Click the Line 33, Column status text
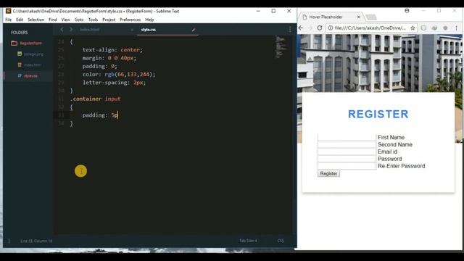This screenshot has width=464, height=261. tap(36, 241)
